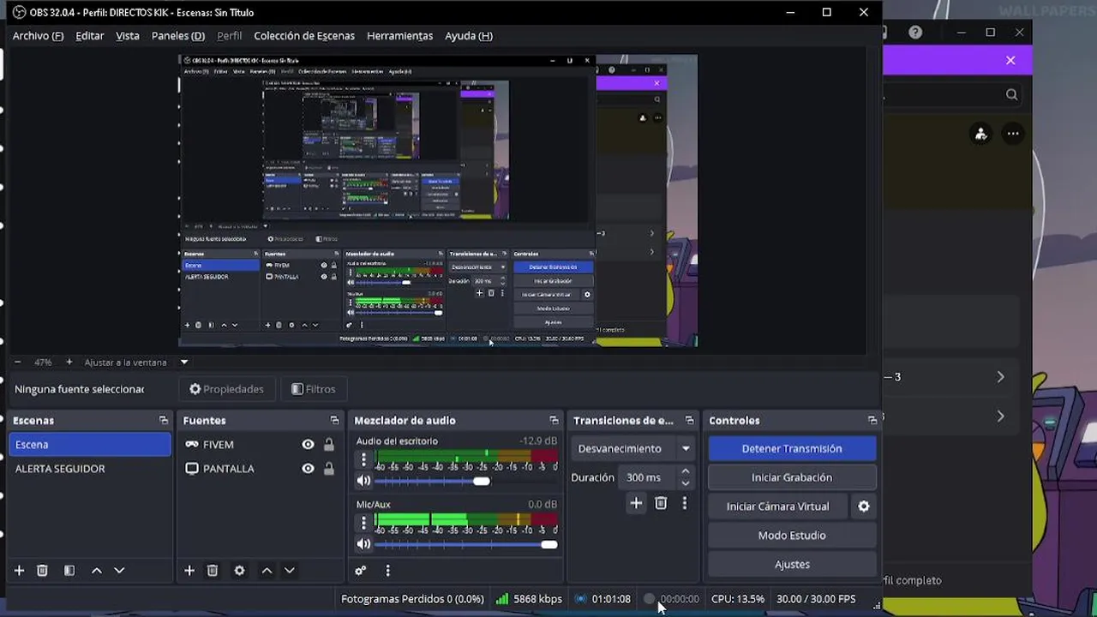This screenshot has height=617, width=1097.
Task: Enable Modo Estudio
Action: tap(792, 536)
